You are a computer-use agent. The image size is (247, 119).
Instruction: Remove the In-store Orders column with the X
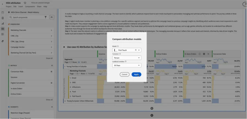(x=208, y=54)
